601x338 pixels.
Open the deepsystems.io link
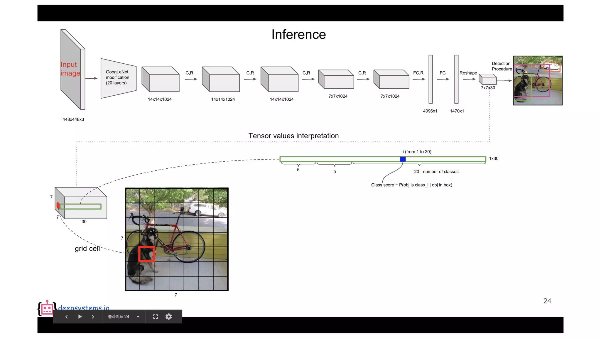coord(84,307)
